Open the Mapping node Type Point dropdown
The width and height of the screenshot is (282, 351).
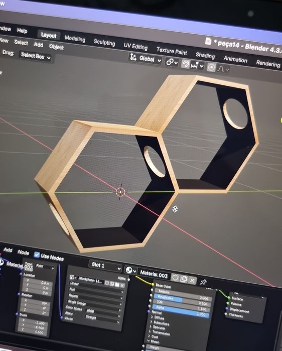(x=45, y=266)
